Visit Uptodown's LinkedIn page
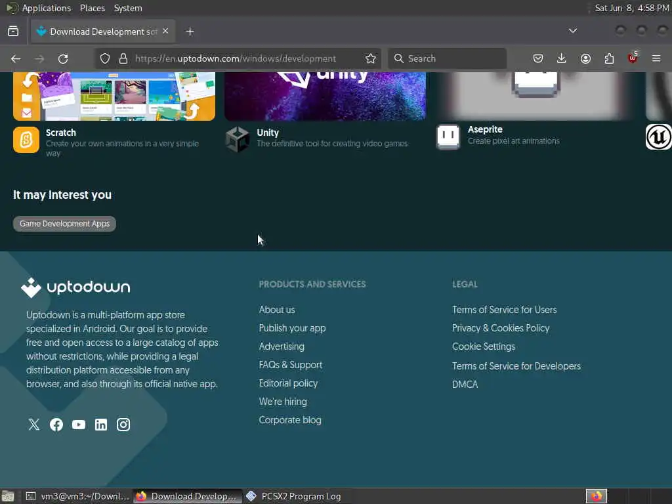Screen dimensions: 672x504 [x=101, y=425]
